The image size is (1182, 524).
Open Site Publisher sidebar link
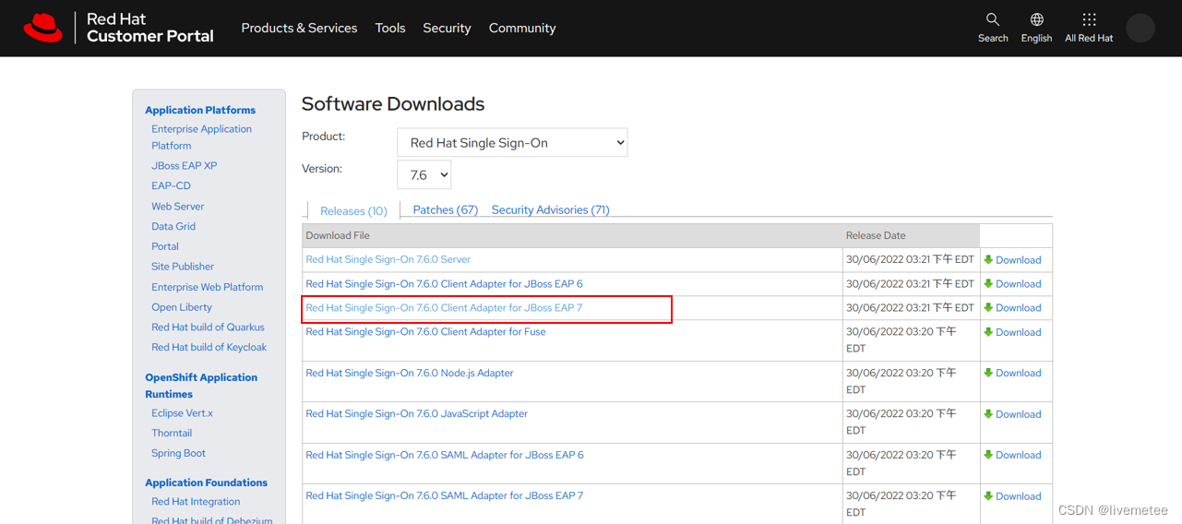[x=183, y=266]
